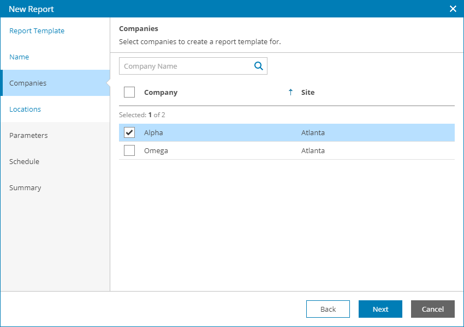Go to the Name step
The height and width of the screenshot is (327, 464).
(x=19, y=57)
